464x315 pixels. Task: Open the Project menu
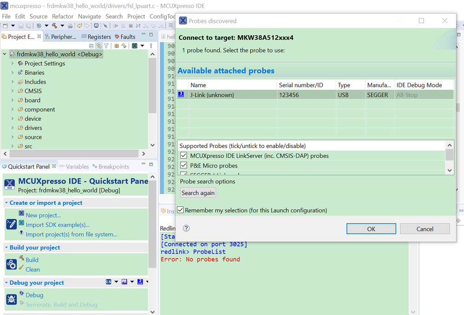[x=136, y=16]
